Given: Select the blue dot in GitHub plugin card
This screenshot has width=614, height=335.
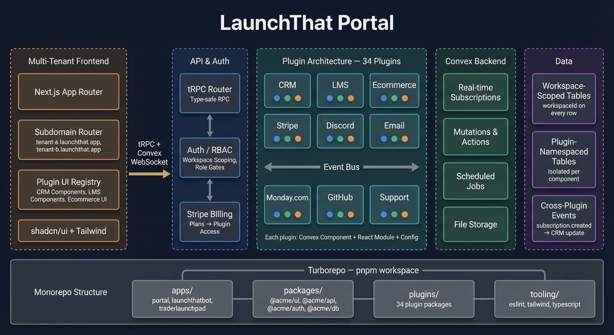Looking at the screenshot, I should point(330,215).
